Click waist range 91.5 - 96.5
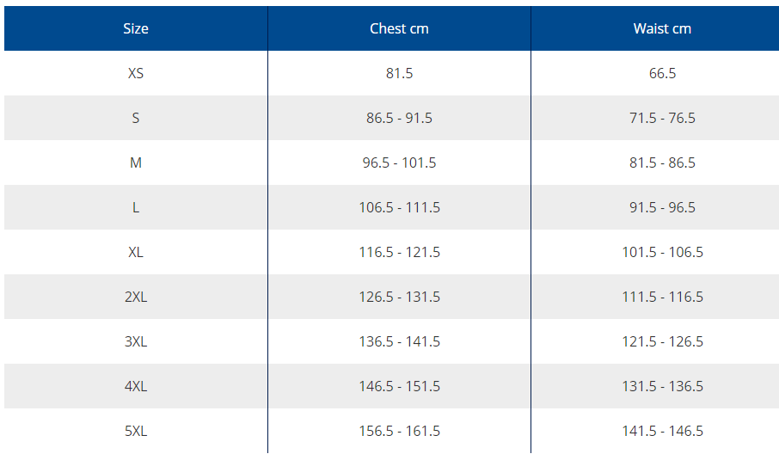Viewport: 779px width, 454px height. click(662, 207)
